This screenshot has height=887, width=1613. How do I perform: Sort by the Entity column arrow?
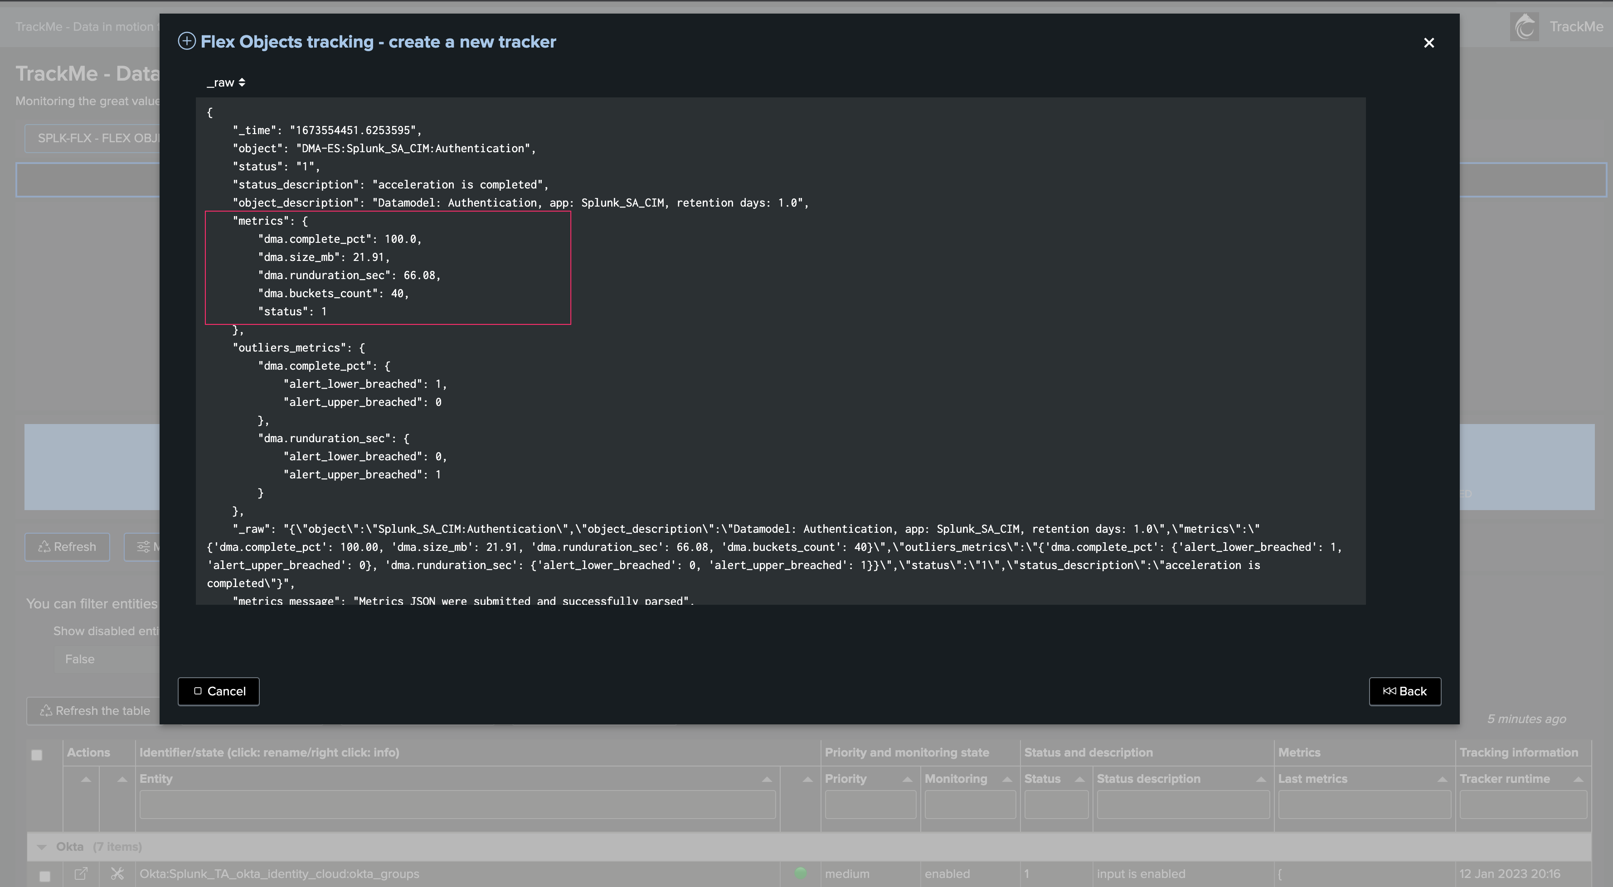pos(767,779)
